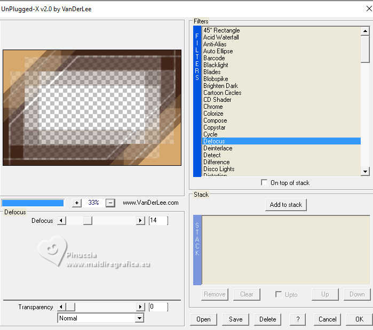This screenshot has height=330, width=373.
Task: Click the Filters list scroll down arrow
Action: point(365,171)
